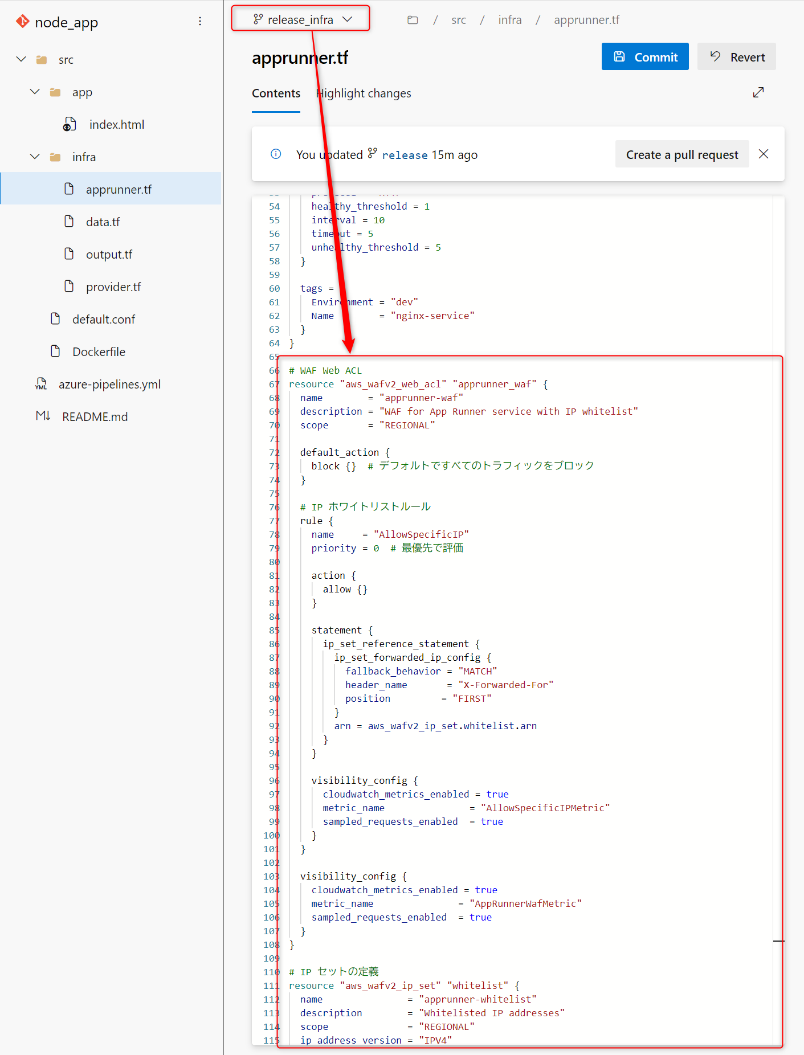
Task: Click line number 60 in the gutter
Action: [274, 288]
